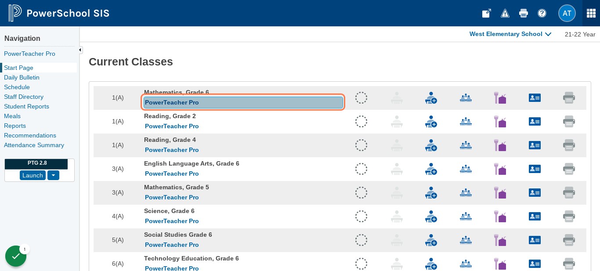Click the 4(A) period label
The image size is (600, 271).
(118, 216)
